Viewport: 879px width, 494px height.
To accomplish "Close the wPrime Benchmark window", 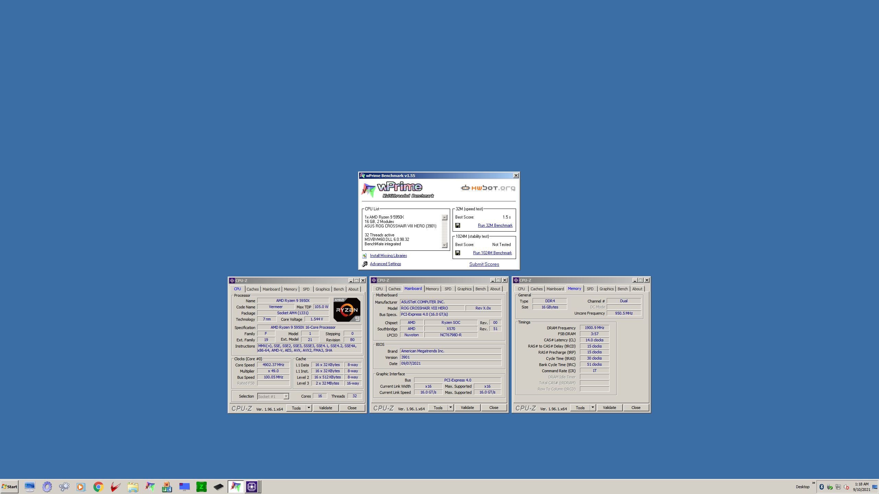I will (516, 176).
